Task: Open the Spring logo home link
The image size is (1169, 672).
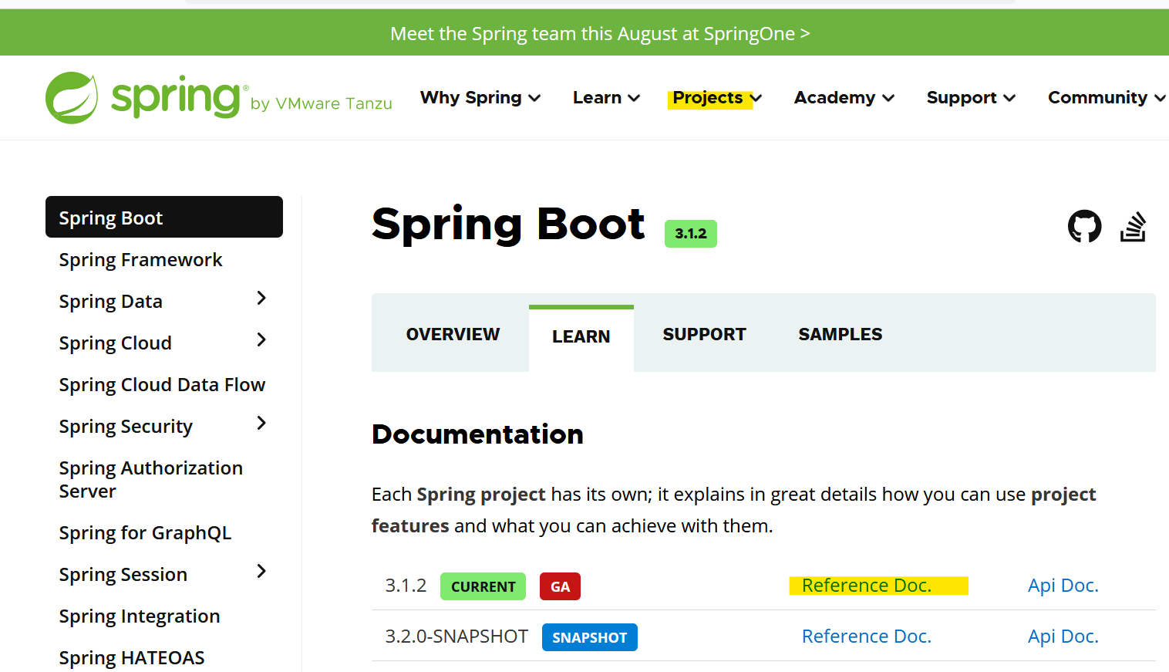Action: click(x=218, y=98)
